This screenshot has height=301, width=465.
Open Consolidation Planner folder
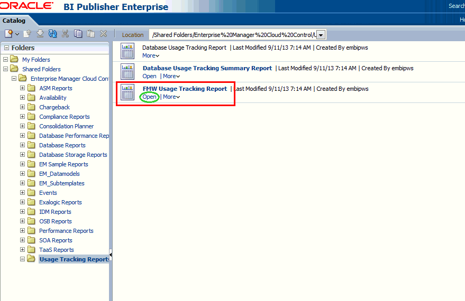click(67, 126)
